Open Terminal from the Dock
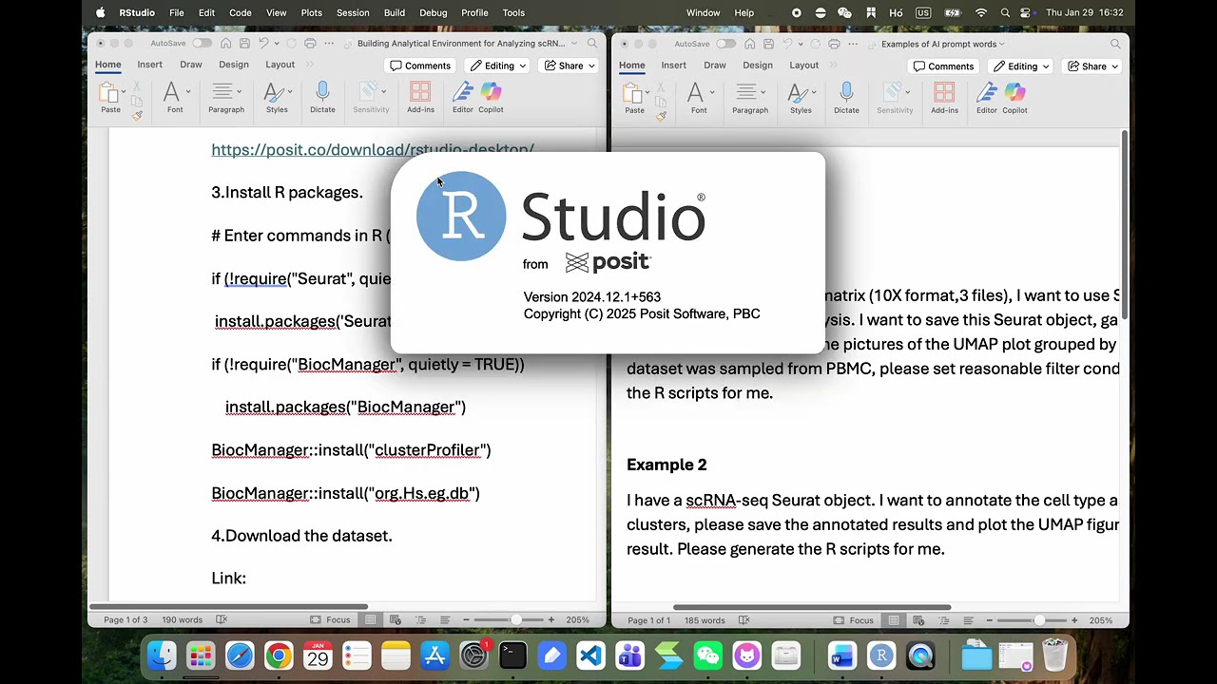The width and height of the screenshot is (1217, 684). pos(513,655)
